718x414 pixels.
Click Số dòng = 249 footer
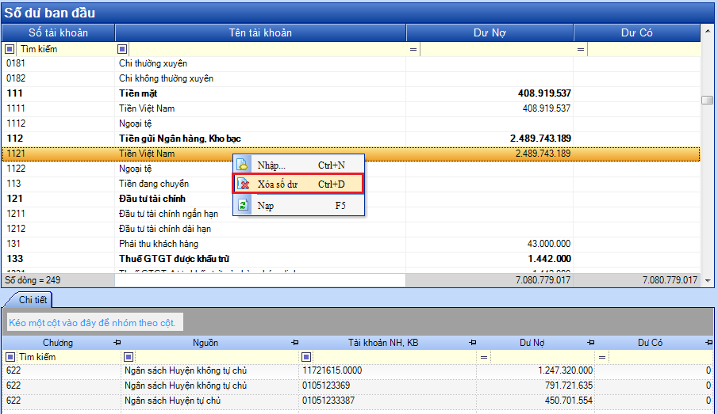coord(33,280)
